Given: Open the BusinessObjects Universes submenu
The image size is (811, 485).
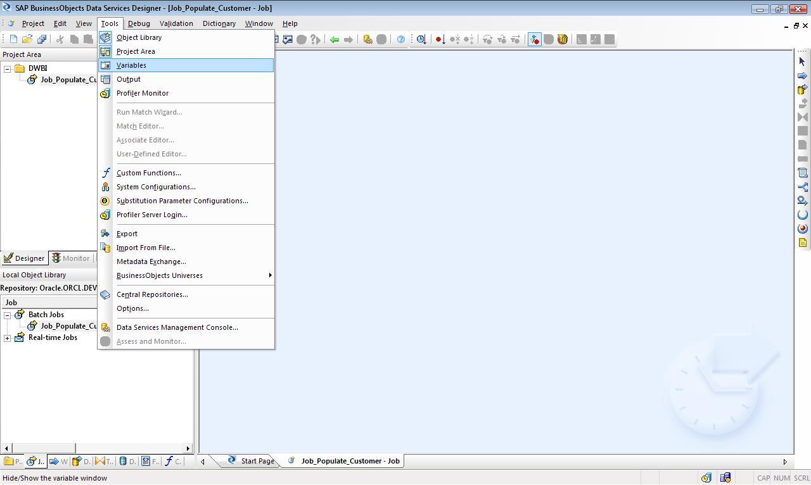Looking at the screenshot, I should (186, 275).
